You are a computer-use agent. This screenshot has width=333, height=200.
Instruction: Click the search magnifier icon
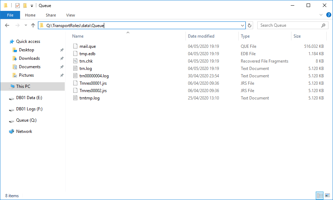pyautogui.click(x=323, y=25)
